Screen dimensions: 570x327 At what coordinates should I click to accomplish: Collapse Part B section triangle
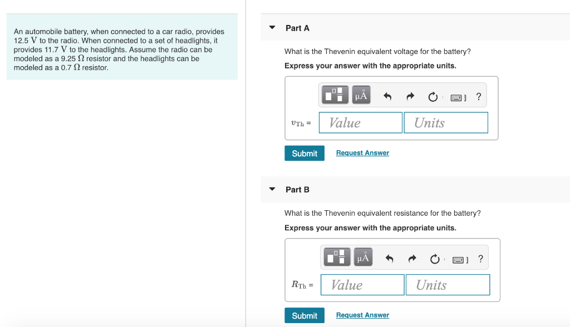pos(272,189)
